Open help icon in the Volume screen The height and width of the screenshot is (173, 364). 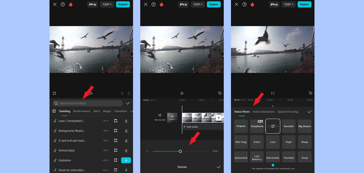click(x=154, y=4)
